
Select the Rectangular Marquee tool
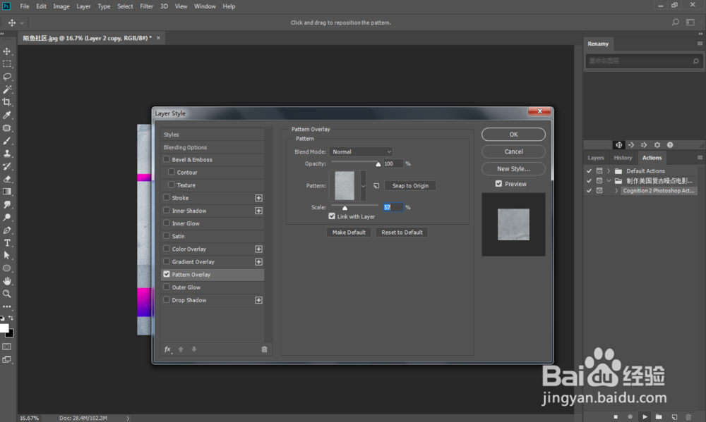click(x=7, y=64)
